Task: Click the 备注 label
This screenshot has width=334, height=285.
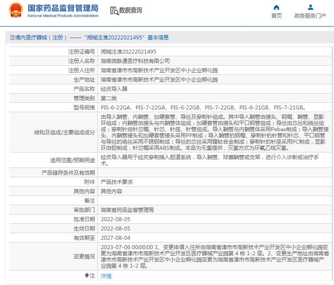Action: (89, 201)
